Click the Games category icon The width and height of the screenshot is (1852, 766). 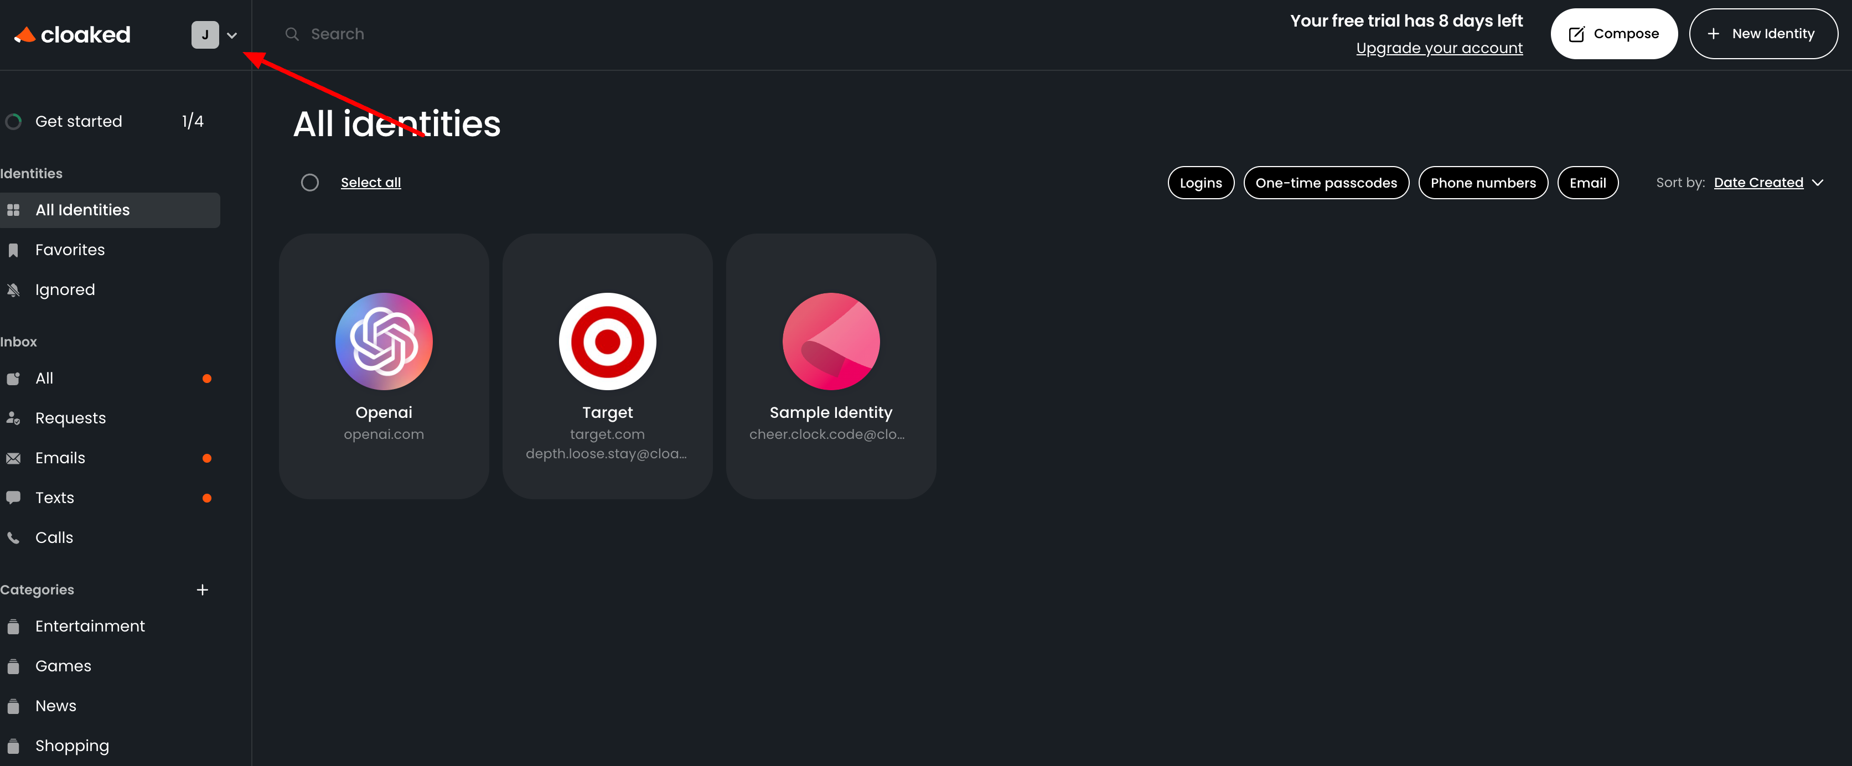13,666
